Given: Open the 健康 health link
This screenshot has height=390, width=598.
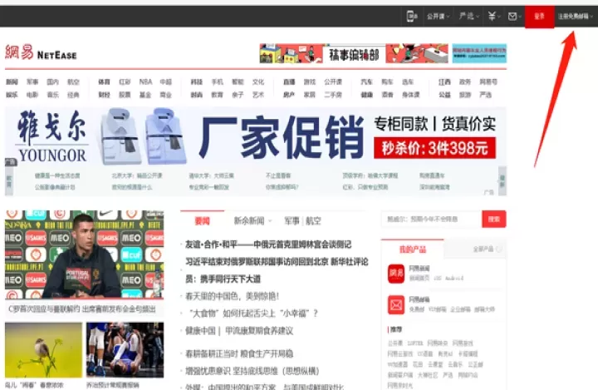Looking at the screenshot, I should (x=366, y=95).
